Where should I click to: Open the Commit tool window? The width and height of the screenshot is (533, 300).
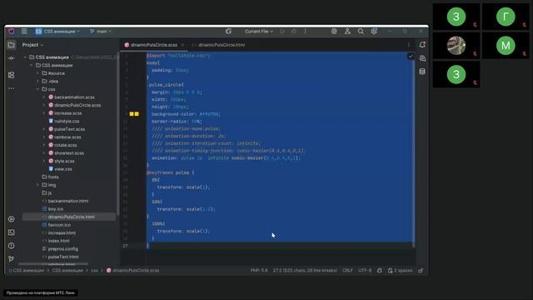tap(11, 58)
